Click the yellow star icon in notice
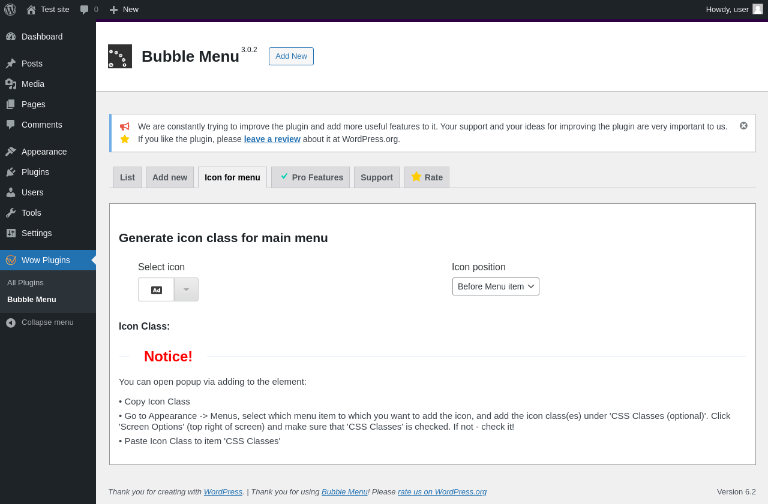Image resolution: width=768 pixels, height=504 pixels. tap(124, 139)
